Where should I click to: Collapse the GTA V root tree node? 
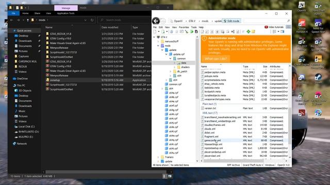click(154, 37)
